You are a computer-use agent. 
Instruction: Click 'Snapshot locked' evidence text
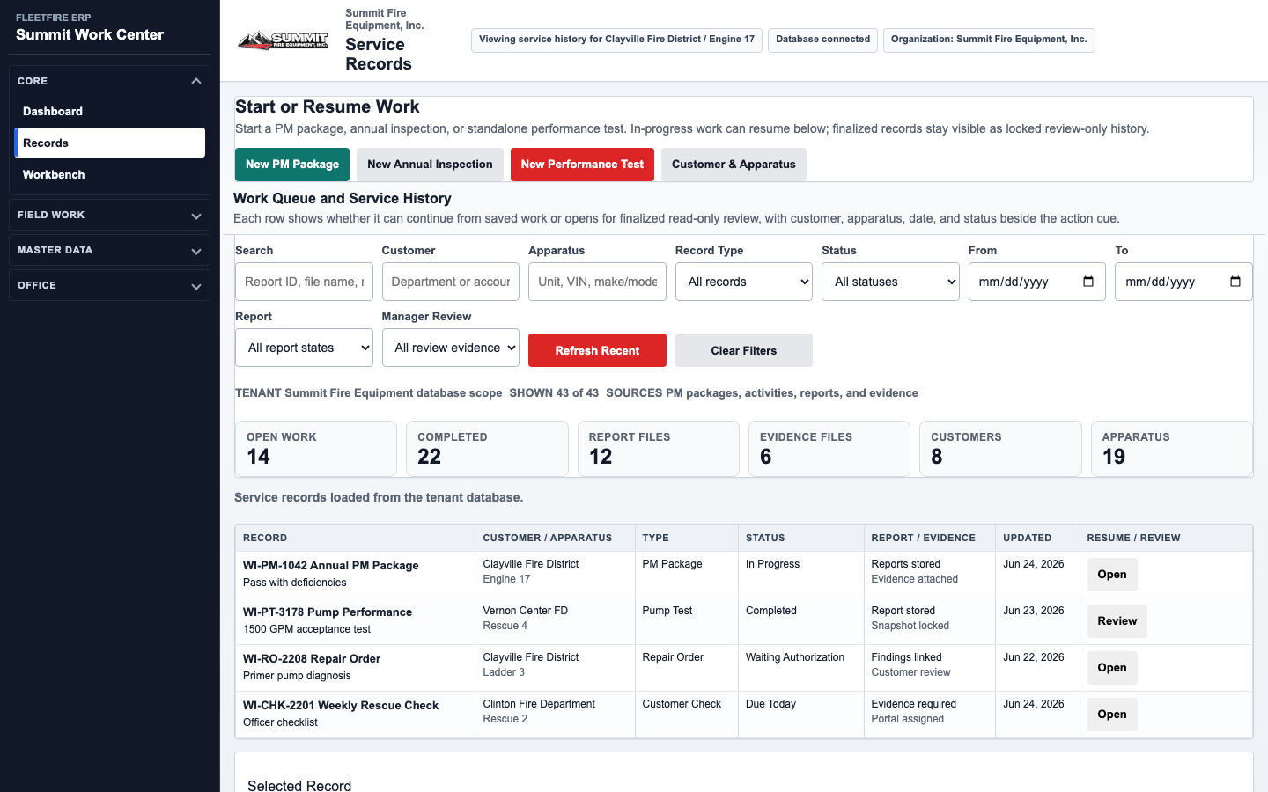click(910, 626)
